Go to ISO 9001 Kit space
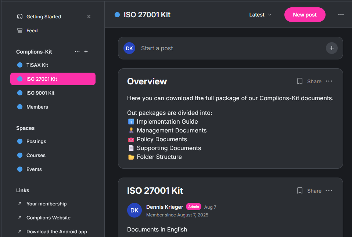352x237 pixels. 40,93
